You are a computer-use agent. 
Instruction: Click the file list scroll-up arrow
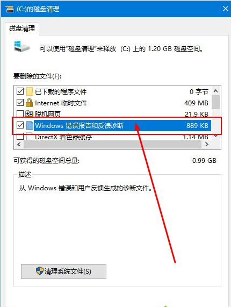215,91
